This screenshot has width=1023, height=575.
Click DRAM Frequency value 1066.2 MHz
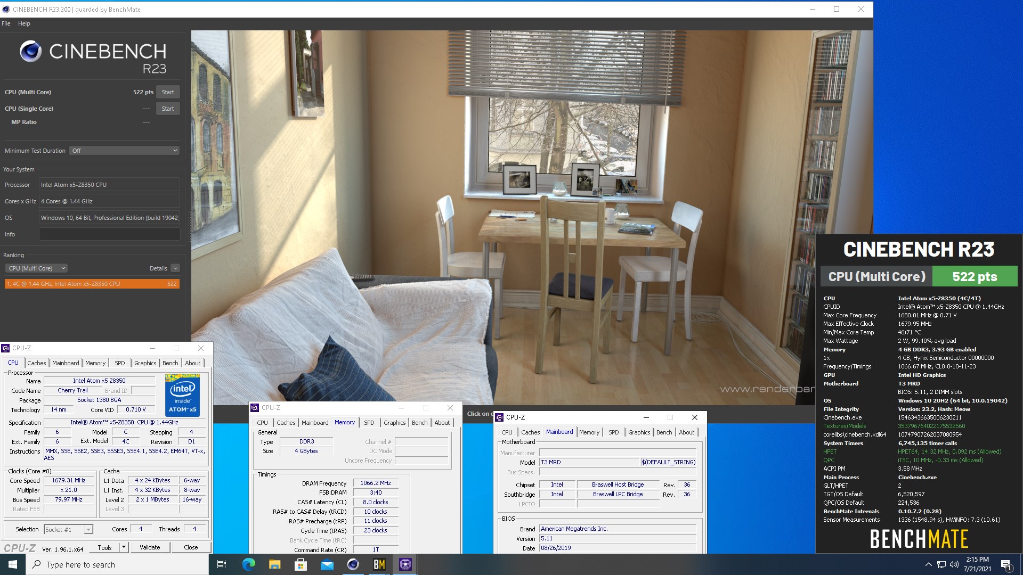point(376,483)
